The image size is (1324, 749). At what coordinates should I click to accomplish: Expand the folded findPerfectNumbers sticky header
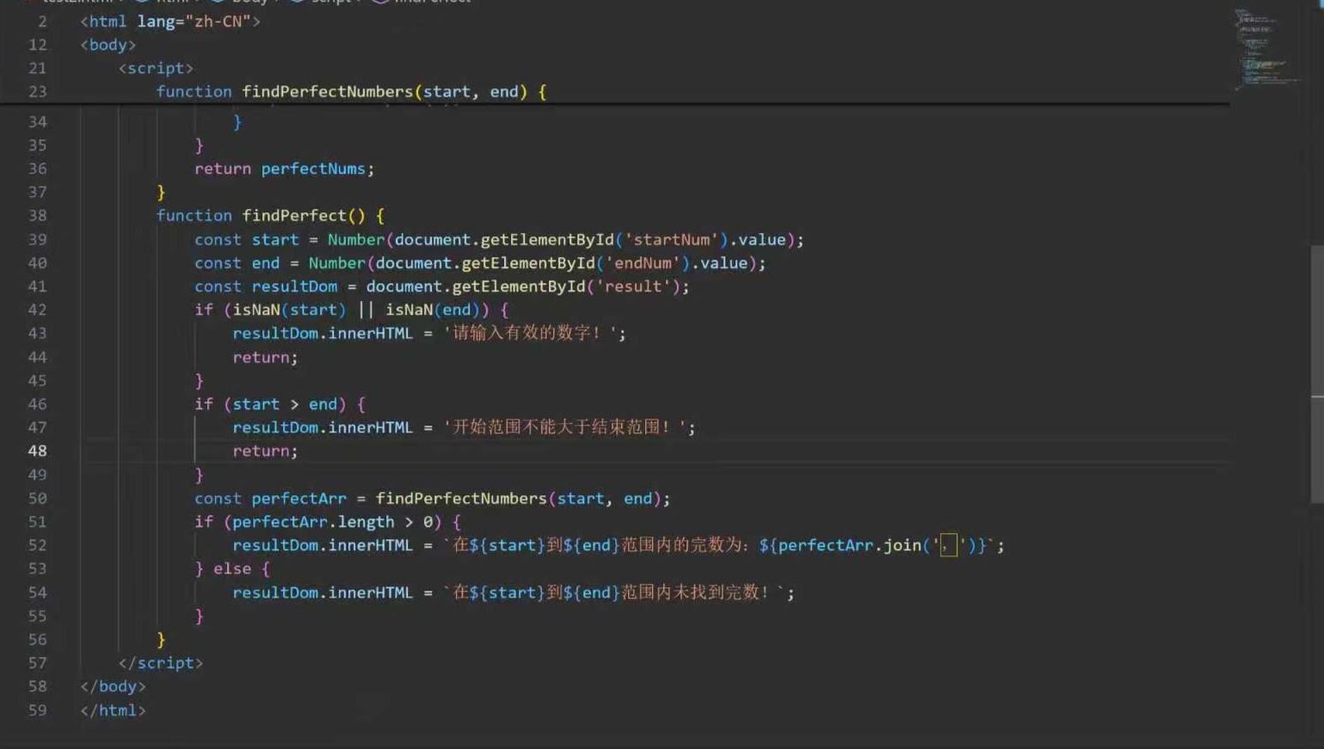(344, 92)
